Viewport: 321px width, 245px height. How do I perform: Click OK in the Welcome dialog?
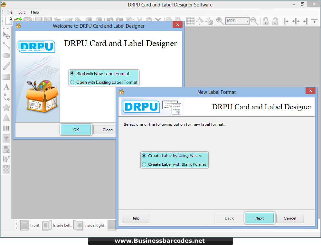coord(76,130)
